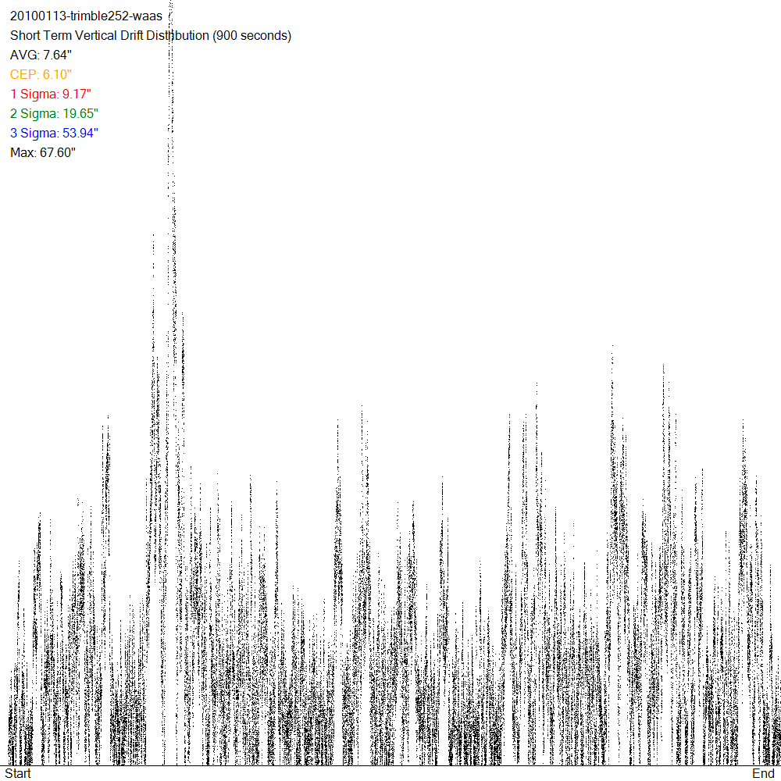Click the 7.64" average value
This screenshot has height=781, width=781.
pyautogui.click(x=56, y=55)
